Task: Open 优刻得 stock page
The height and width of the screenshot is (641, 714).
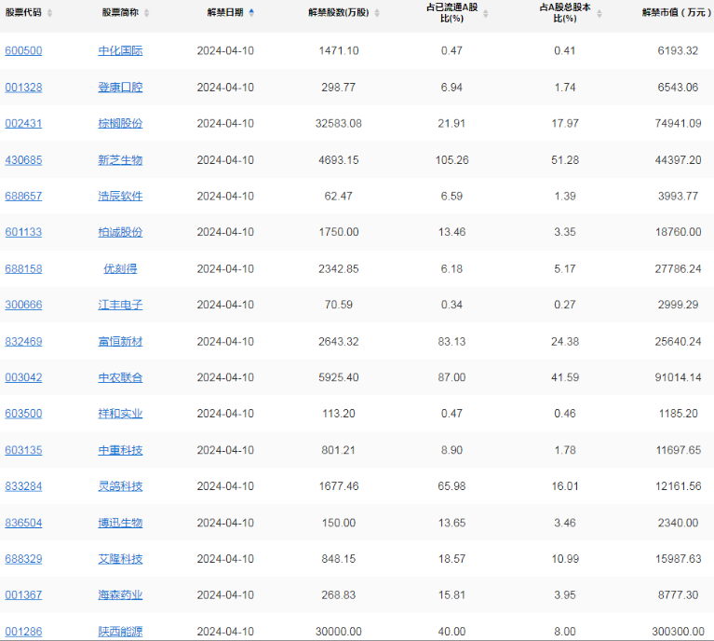Action: coord(120,269)
